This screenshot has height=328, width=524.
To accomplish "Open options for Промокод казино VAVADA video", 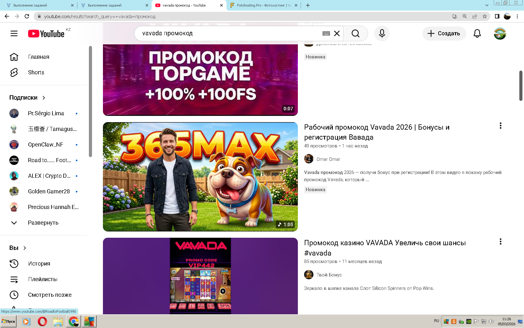I will (500, 241).
